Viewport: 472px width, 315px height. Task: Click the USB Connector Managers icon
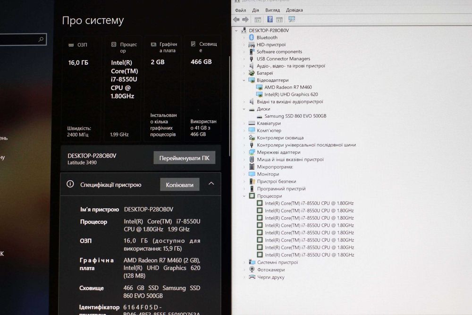point(252,59)
